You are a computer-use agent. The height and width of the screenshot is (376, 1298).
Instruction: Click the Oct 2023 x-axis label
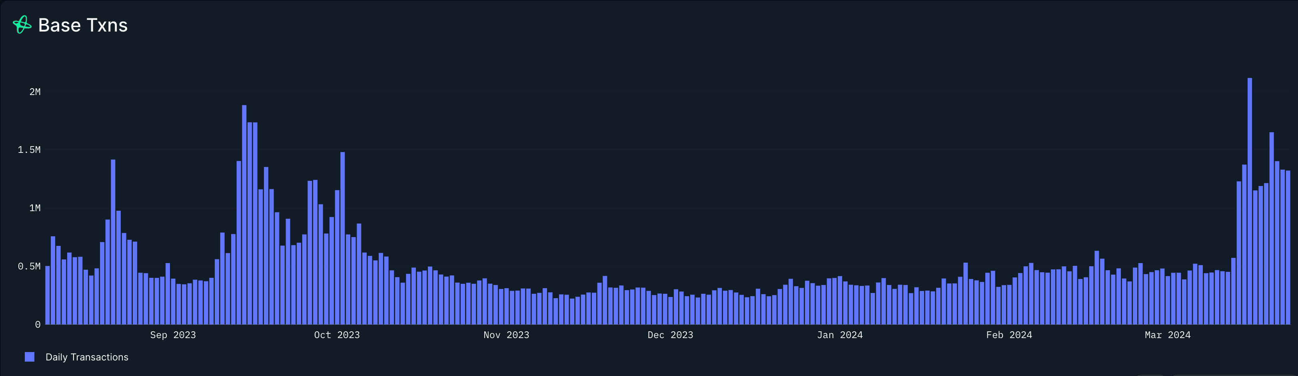tap(337, 335)
